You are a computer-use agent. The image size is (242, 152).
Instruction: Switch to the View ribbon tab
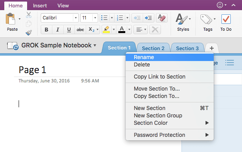pos(63,6)
